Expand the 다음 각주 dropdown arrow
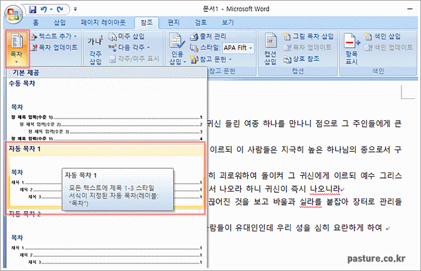Viewport: 421px width, 271px height. click(149, 47)
